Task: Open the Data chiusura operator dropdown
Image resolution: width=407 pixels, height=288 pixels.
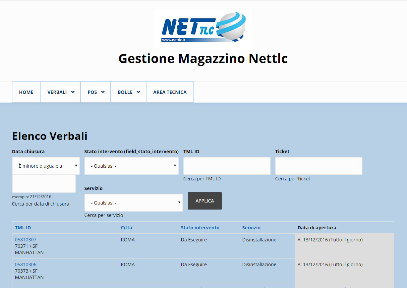Action: 46,166
